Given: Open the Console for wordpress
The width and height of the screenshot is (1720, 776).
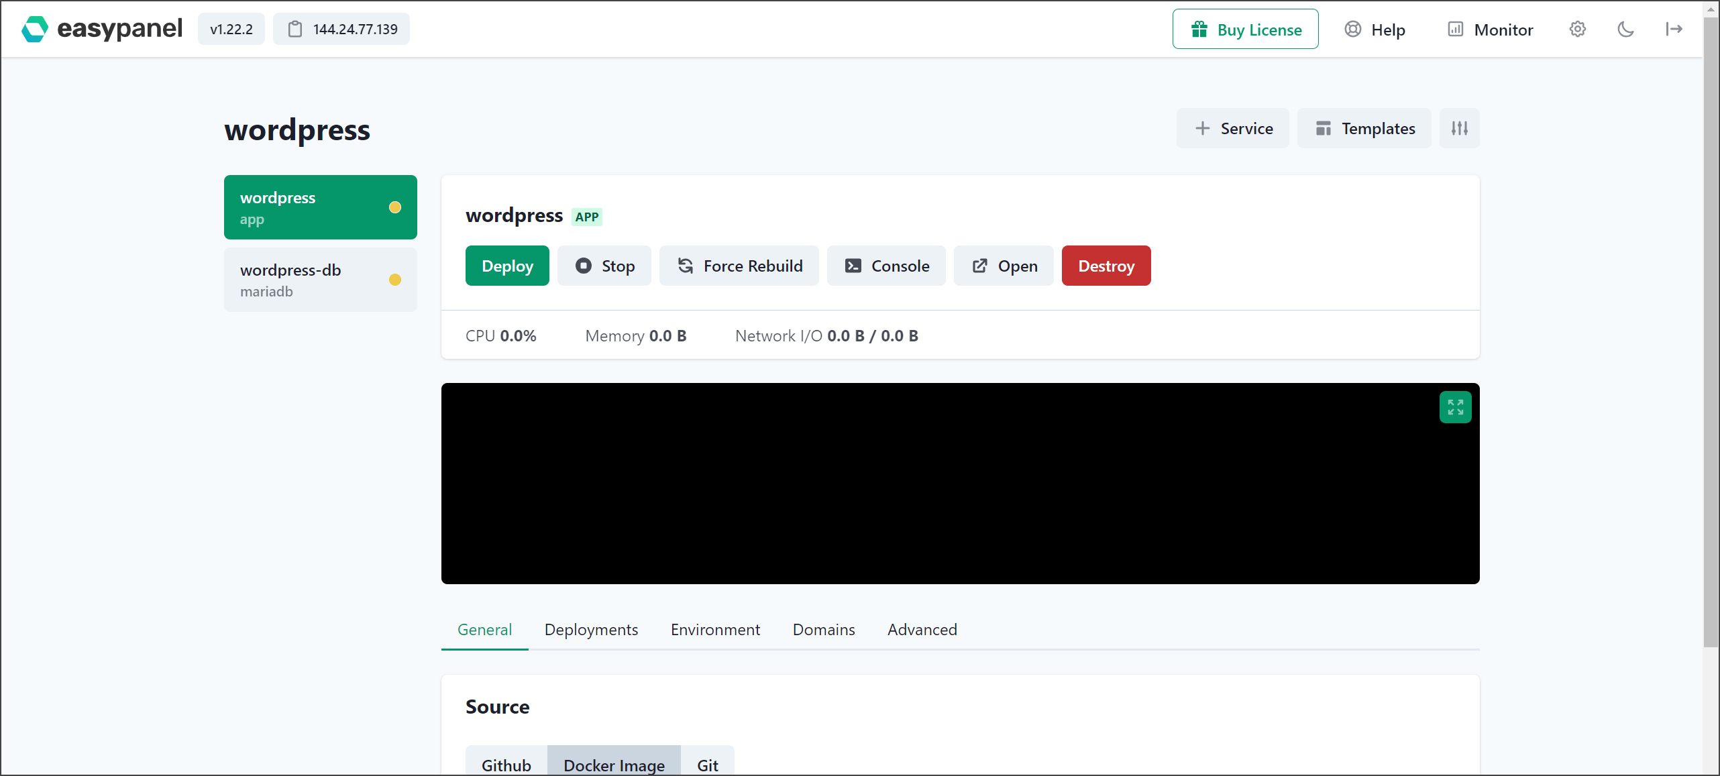Looking at the screenshot, I should click(887, 266).
